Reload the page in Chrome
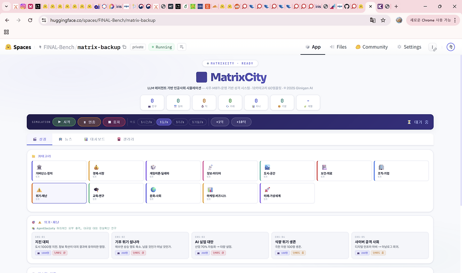The width and height of the screenshot is (462, 273). click(x=30, y=20)
